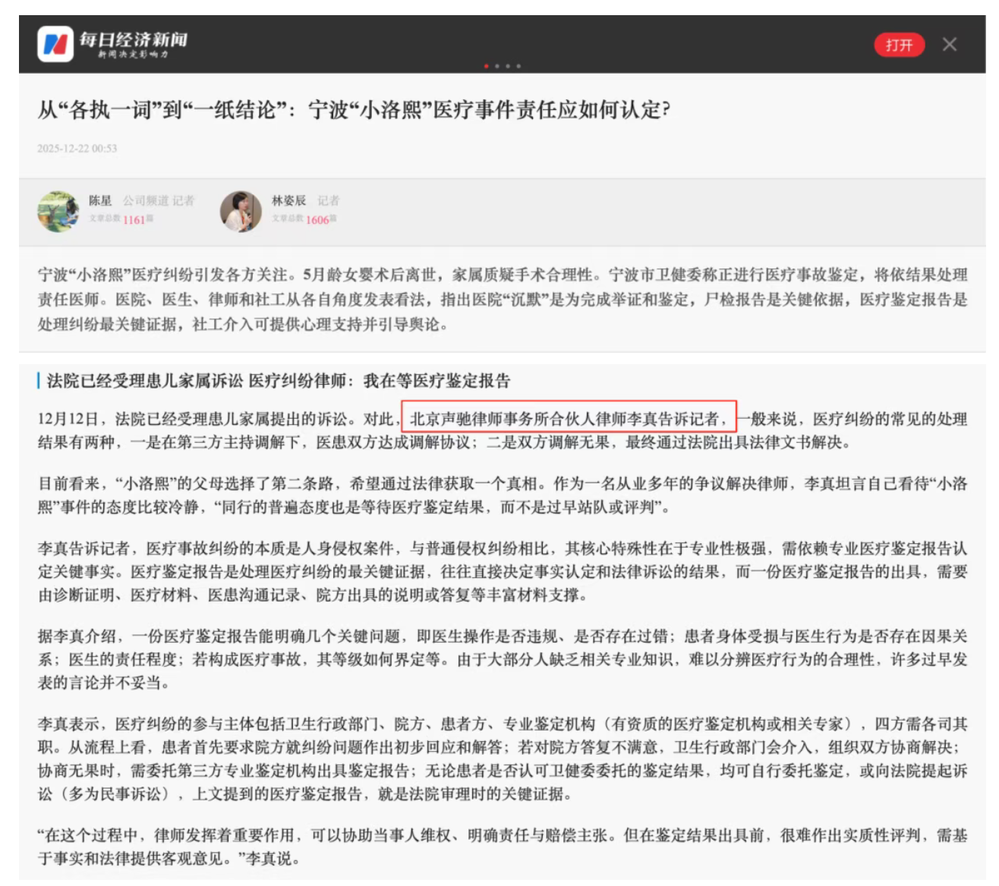Click the closing quote paragraph “在这个过程中
The height and width of the screenshot is (886, 999).
coord(503,847)
